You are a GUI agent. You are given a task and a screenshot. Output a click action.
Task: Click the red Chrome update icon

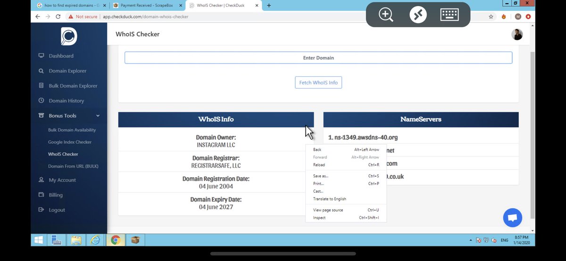pyautogui.click(x=528, y=16)
